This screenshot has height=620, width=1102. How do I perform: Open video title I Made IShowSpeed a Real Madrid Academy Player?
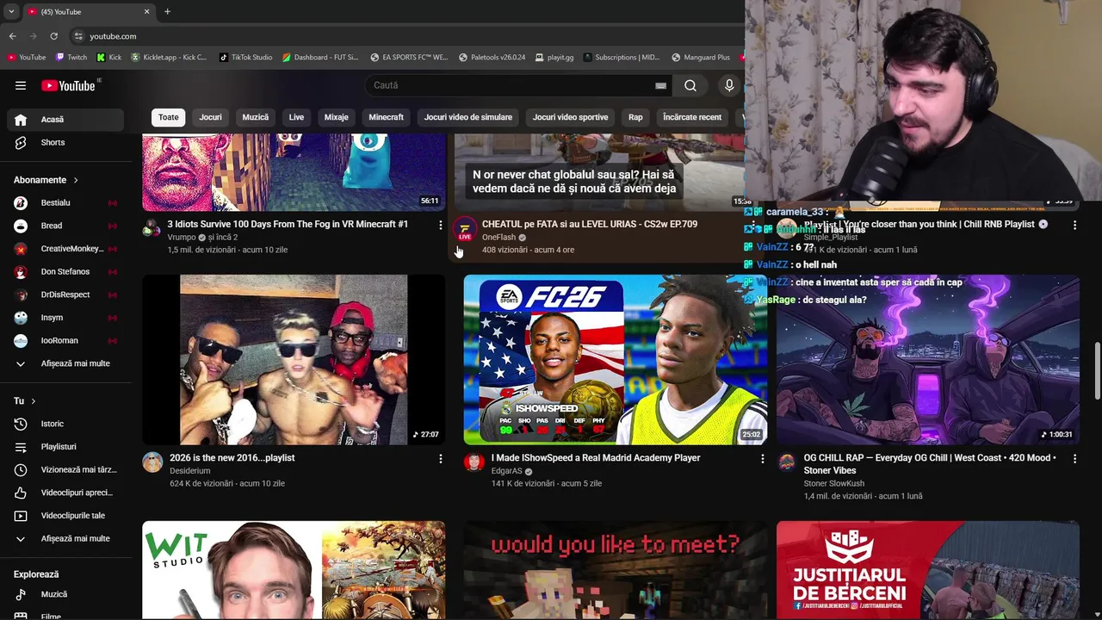595,458
